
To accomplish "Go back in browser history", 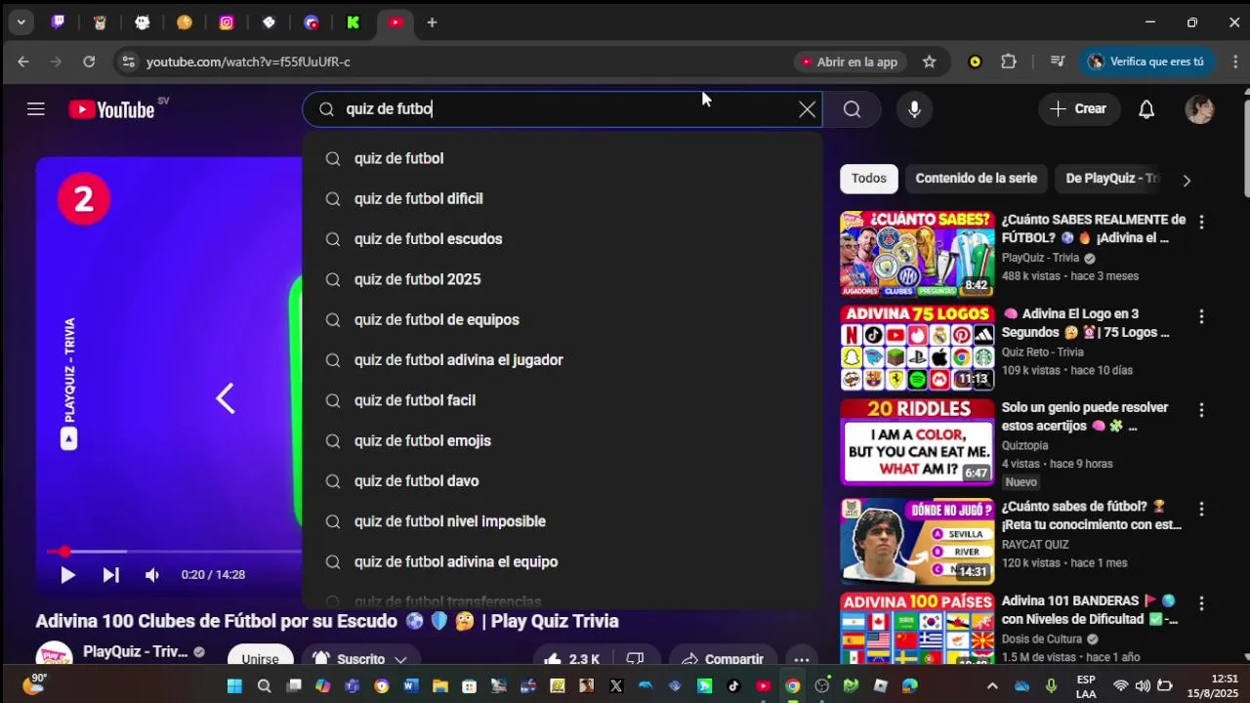I will 23,62.
